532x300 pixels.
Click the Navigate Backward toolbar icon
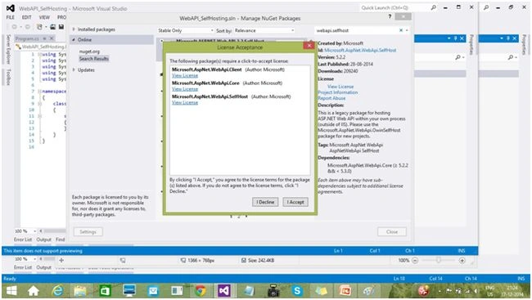(x=14, y=26)
